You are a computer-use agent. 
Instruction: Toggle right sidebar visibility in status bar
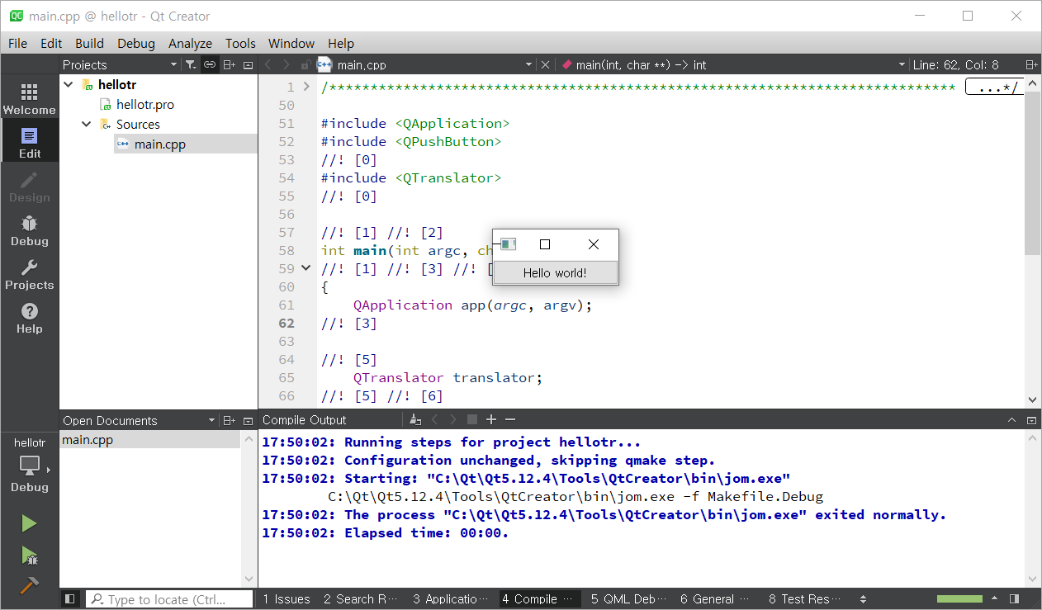tap(1015, 598)
